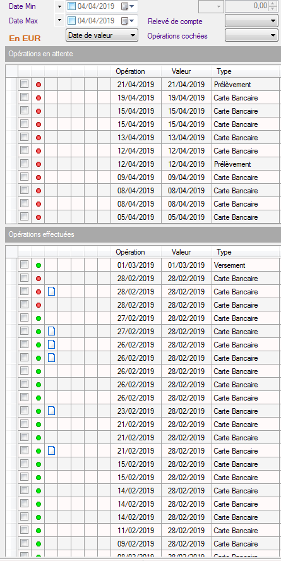Select the 19/04/2019 Opération date cell
Viewport: 281px width, 561px height.
coord(136,98)
